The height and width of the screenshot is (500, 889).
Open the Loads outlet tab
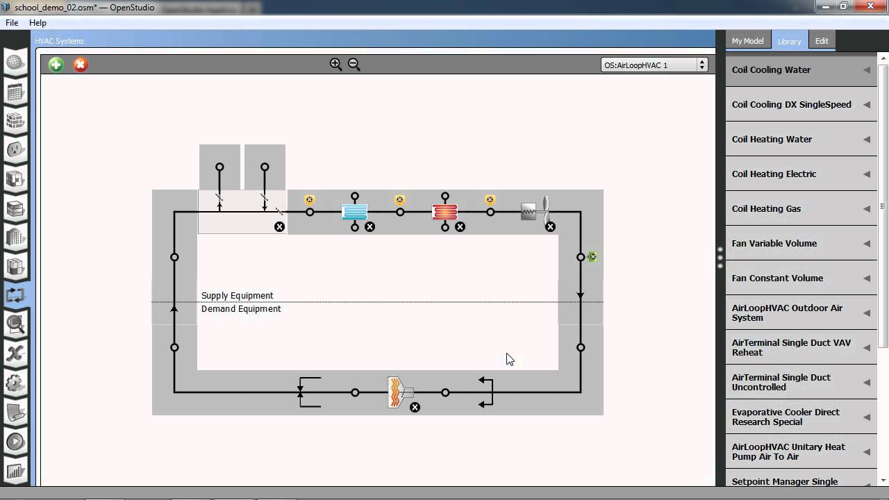pyautogui.click(x=15, y=151)
